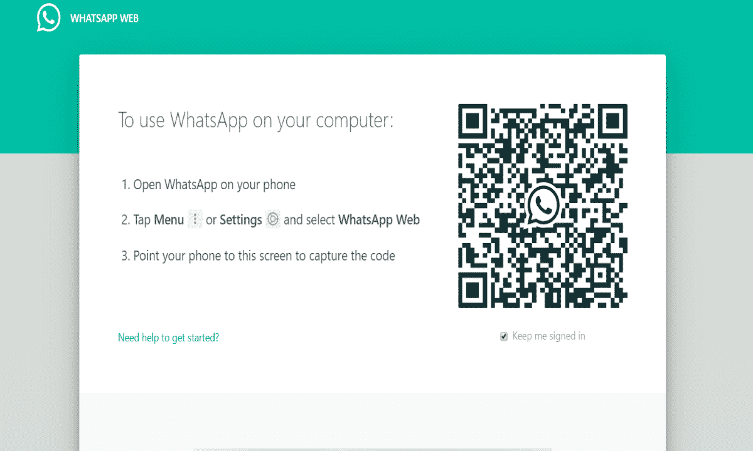This screenshot has width=753, height=451.
Task: Click the Keep me signed in label text
Action: (x=549, y=336)
